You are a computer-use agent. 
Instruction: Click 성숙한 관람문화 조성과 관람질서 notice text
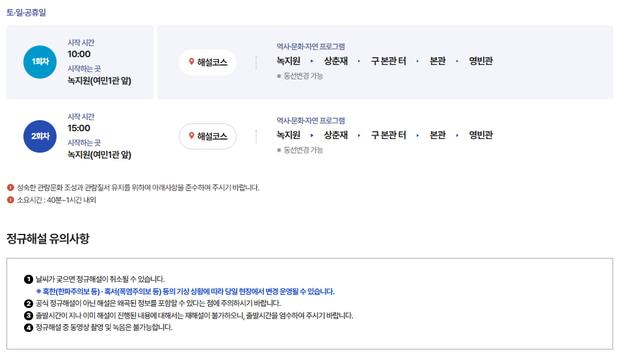click(x=138, y=188)
